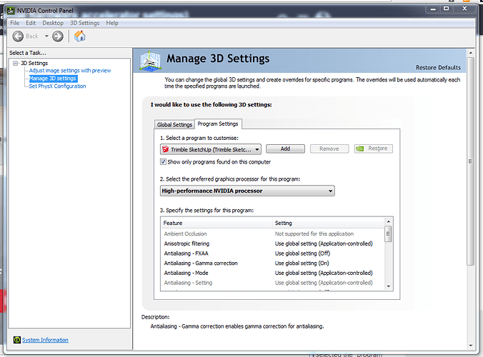Open the File menu

(x=14, y=23)
